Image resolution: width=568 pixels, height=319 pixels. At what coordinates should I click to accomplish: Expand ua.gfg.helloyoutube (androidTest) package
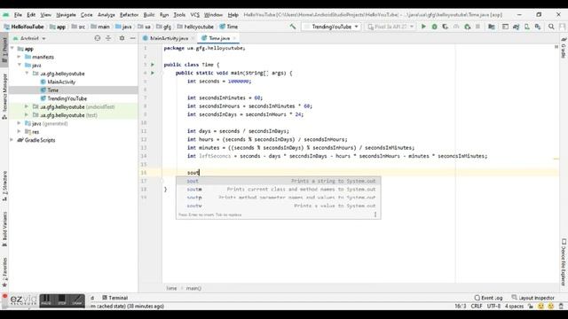(x=27, y=106)
